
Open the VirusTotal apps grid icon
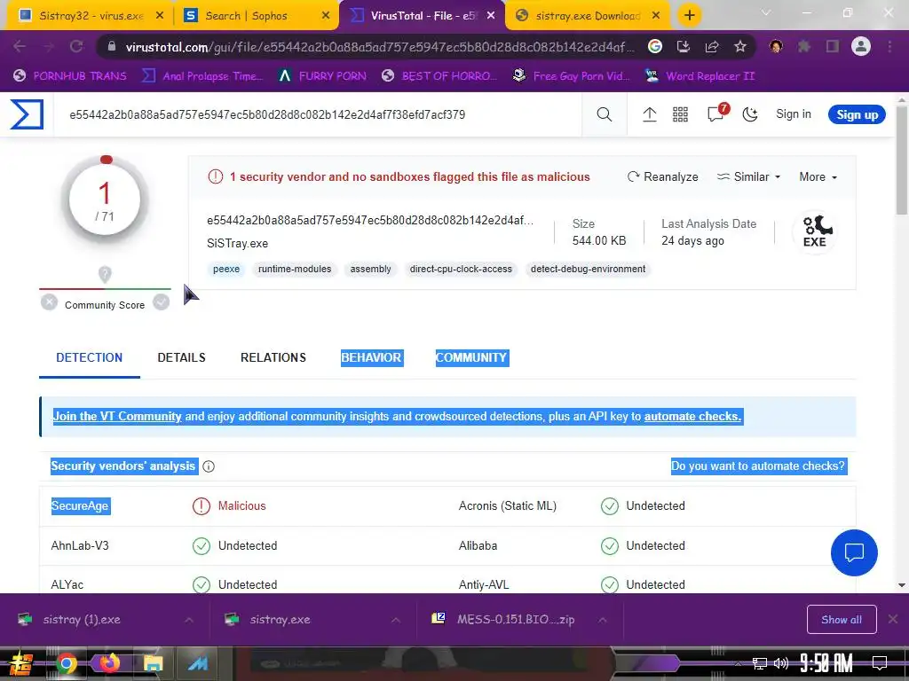coord(680,114)
